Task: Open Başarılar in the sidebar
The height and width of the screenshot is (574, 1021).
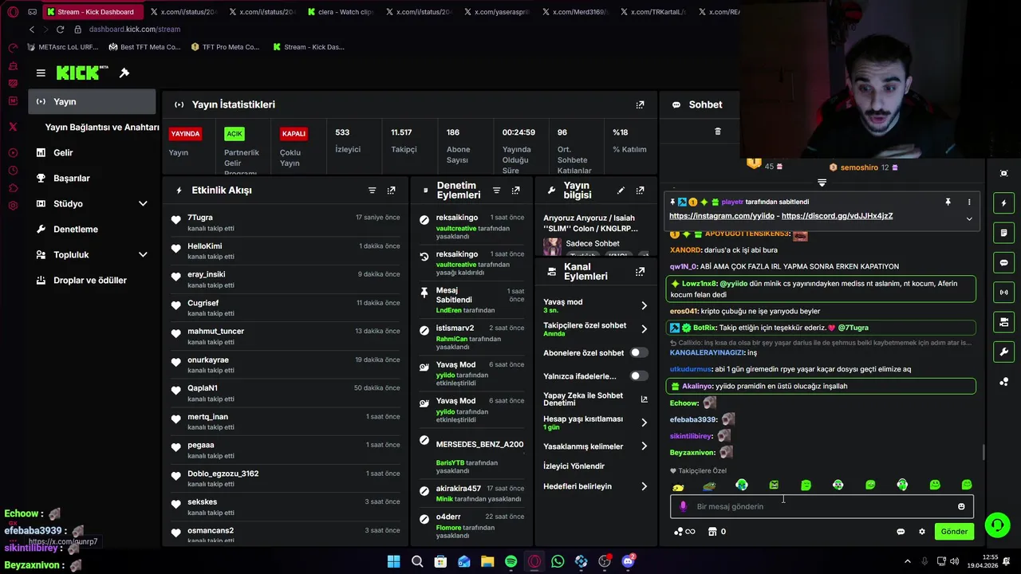Action: pos(71,179)
